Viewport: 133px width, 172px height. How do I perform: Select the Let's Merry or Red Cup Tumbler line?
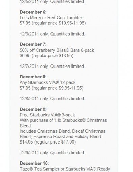point(51,18)
